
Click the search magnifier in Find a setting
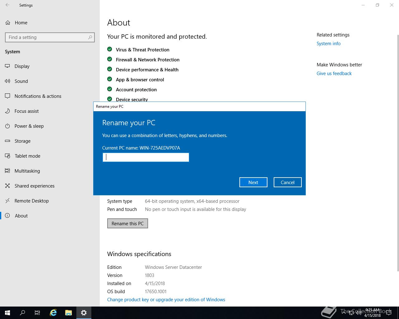[x=90, y=37]
